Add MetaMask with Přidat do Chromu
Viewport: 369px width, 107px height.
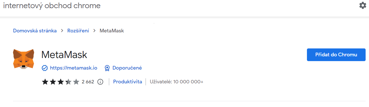[336, 55]
